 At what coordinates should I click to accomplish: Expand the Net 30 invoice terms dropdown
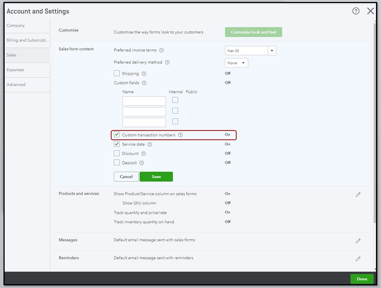coord(272,51)
